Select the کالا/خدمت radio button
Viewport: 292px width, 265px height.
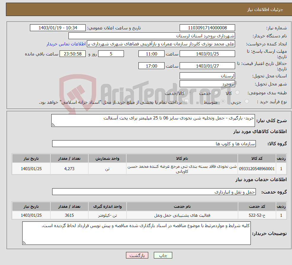click(x=190, y=92)
